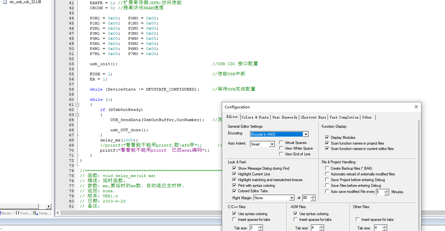Click the ASM Files Tab size field
This screenshot has height=231, width=445.
[315, 228]
